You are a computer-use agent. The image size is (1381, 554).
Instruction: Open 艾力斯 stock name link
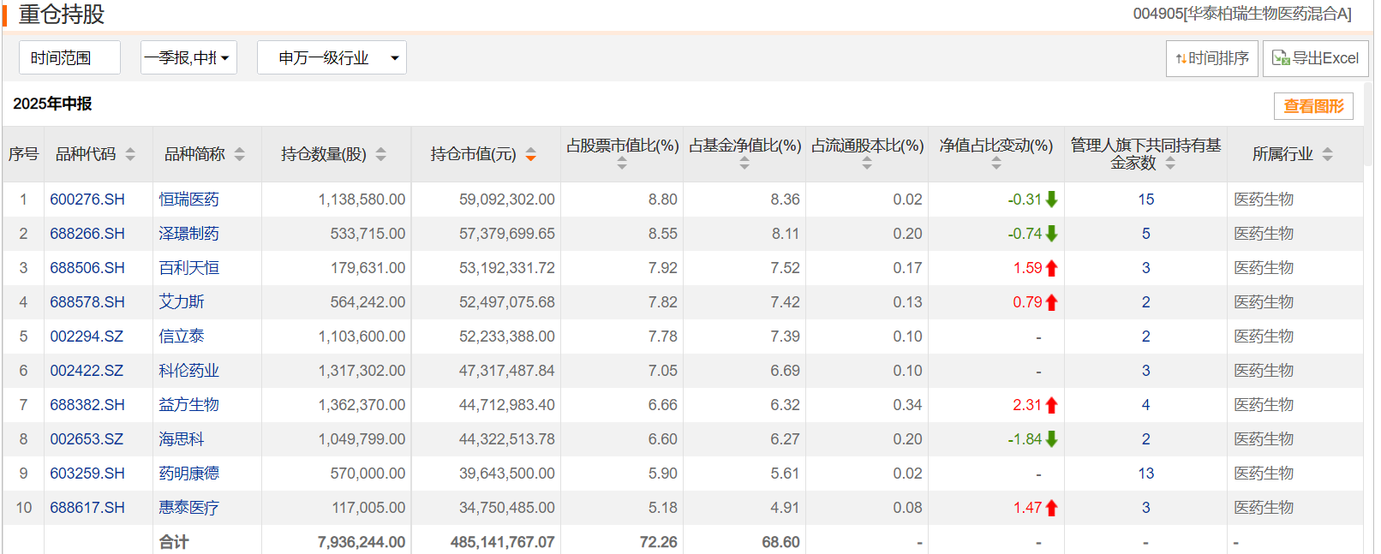[182, 302]
